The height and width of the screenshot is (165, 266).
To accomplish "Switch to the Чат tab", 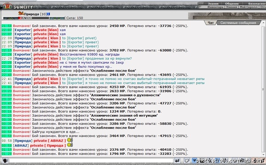I will [211, 23].
